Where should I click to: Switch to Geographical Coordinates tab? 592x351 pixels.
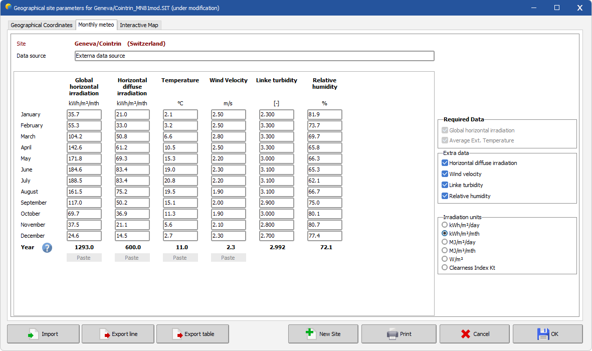coord(42,25)
